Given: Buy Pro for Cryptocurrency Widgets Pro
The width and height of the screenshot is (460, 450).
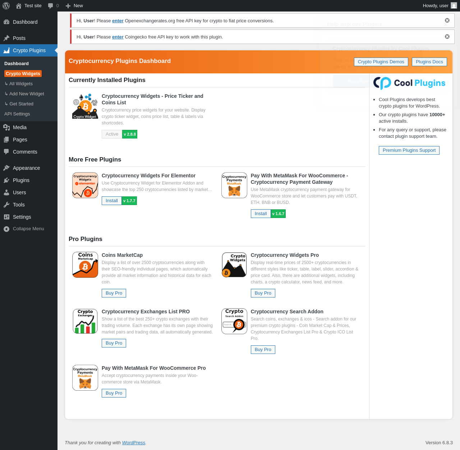Looking at the screenshot, I should (x=263, y=293).
